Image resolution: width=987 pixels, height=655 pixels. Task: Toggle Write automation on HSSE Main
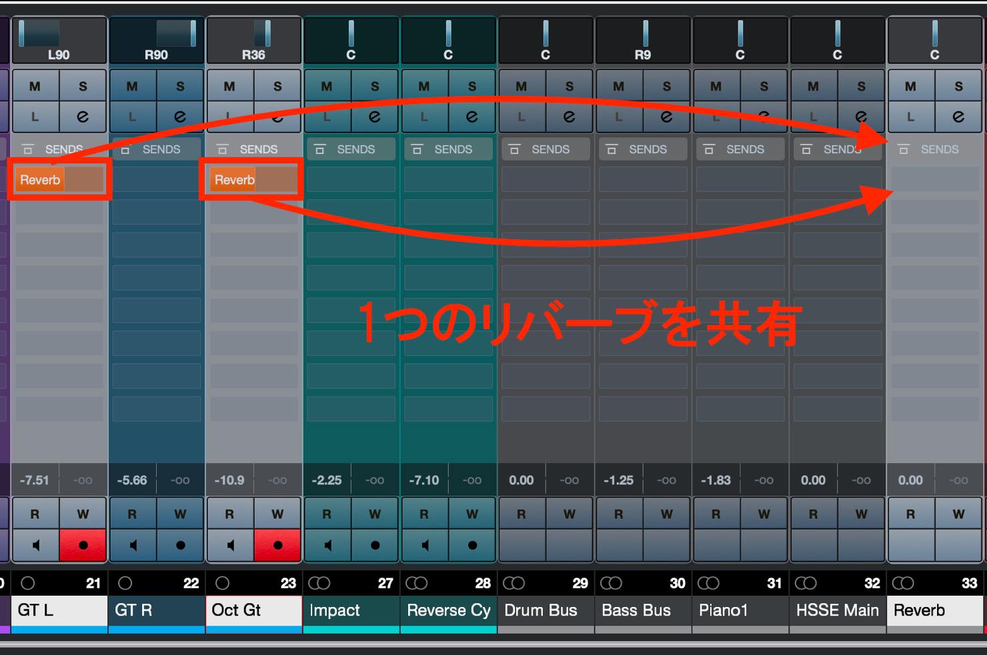862,514
